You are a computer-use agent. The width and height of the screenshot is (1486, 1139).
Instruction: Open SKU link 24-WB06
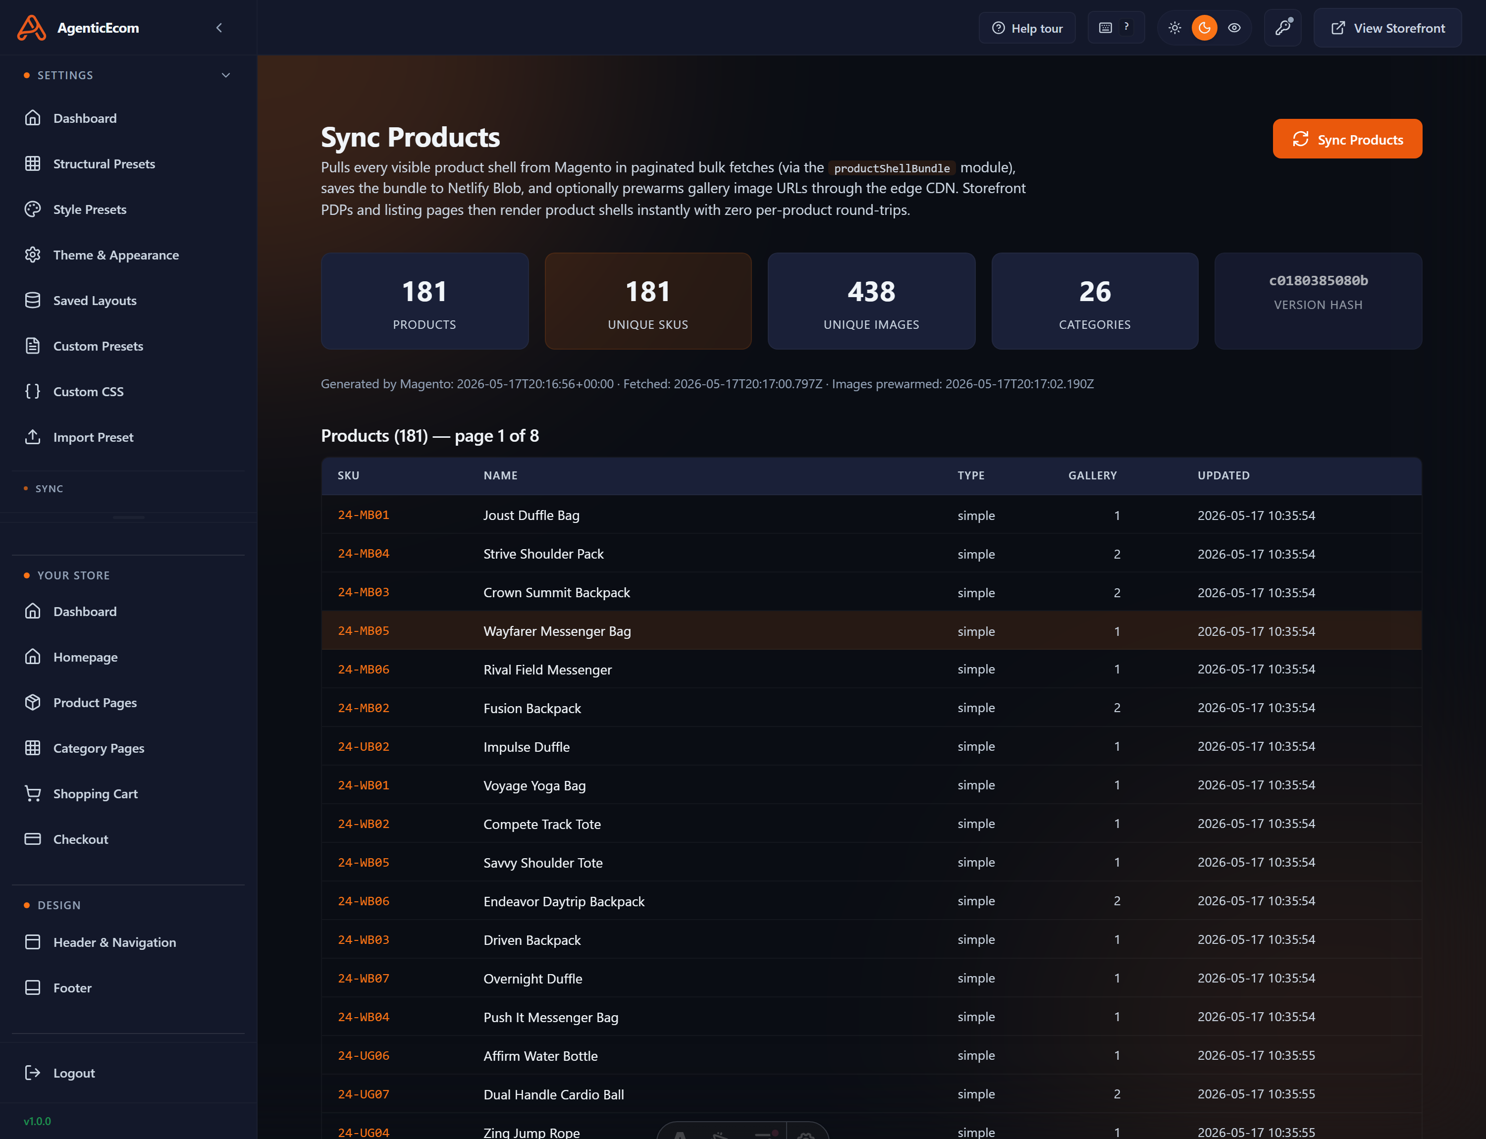364,901
